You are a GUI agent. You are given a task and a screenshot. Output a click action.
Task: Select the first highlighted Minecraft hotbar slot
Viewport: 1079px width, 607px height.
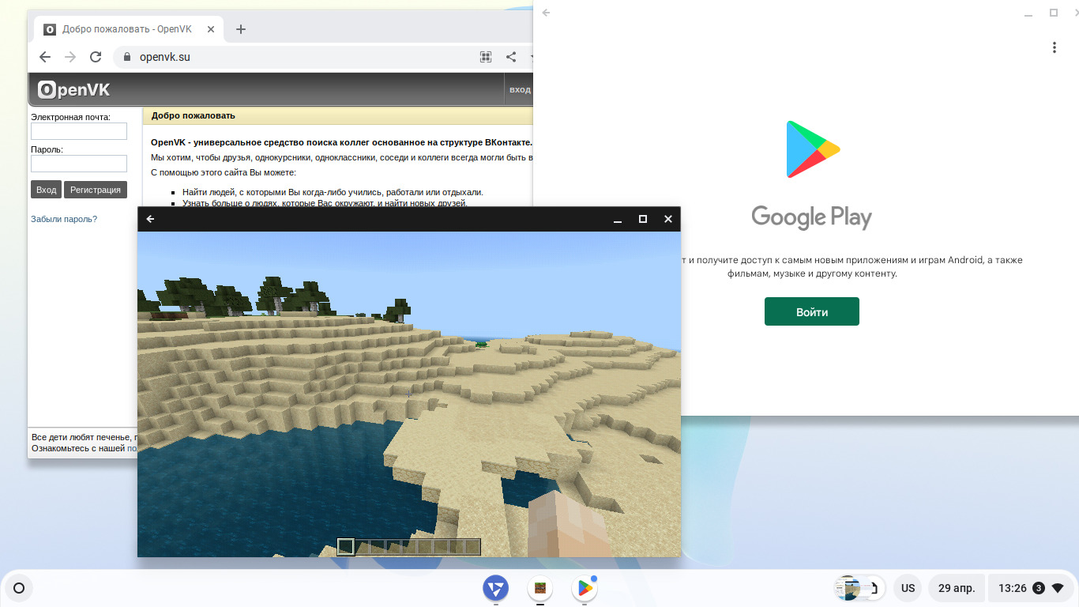(x=346, y=546)
